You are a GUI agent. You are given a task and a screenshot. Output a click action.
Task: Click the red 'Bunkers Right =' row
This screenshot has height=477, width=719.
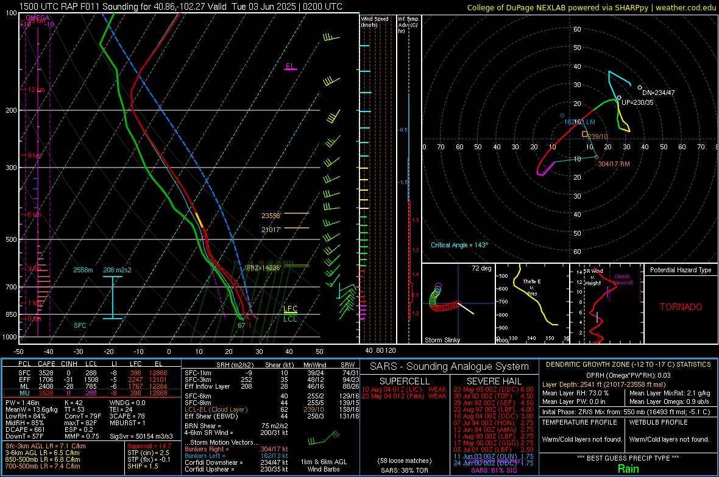coord(236,450)
